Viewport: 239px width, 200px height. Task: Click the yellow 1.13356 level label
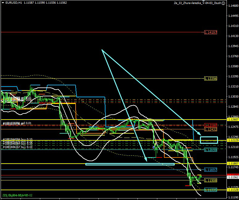[x=210, y=79]
